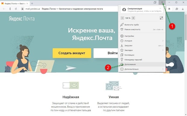
Task: Open a new tab with plus button
Action: tap(32, 3)
